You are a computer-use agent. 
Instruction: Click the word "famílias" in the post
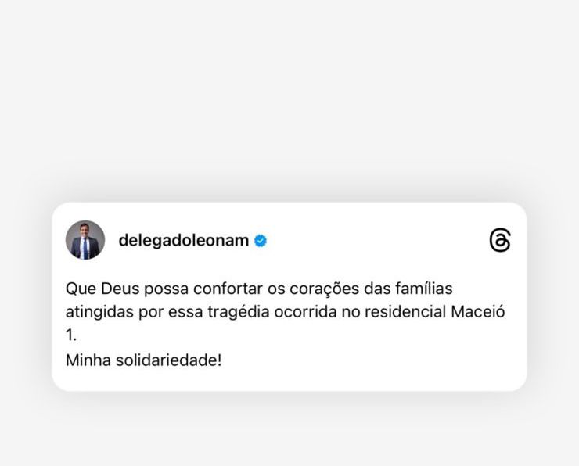424,289
